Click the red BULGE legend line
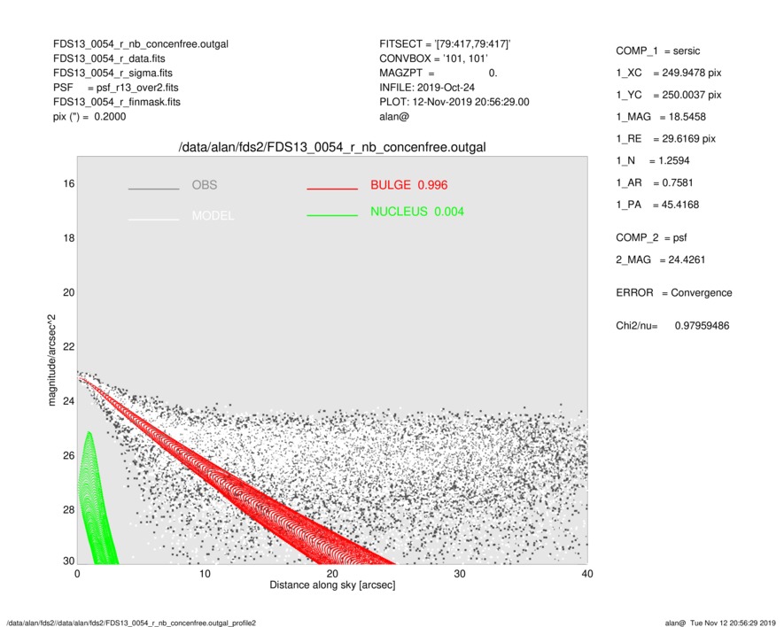This screenshot has height=627, width=784. point(331,190)
